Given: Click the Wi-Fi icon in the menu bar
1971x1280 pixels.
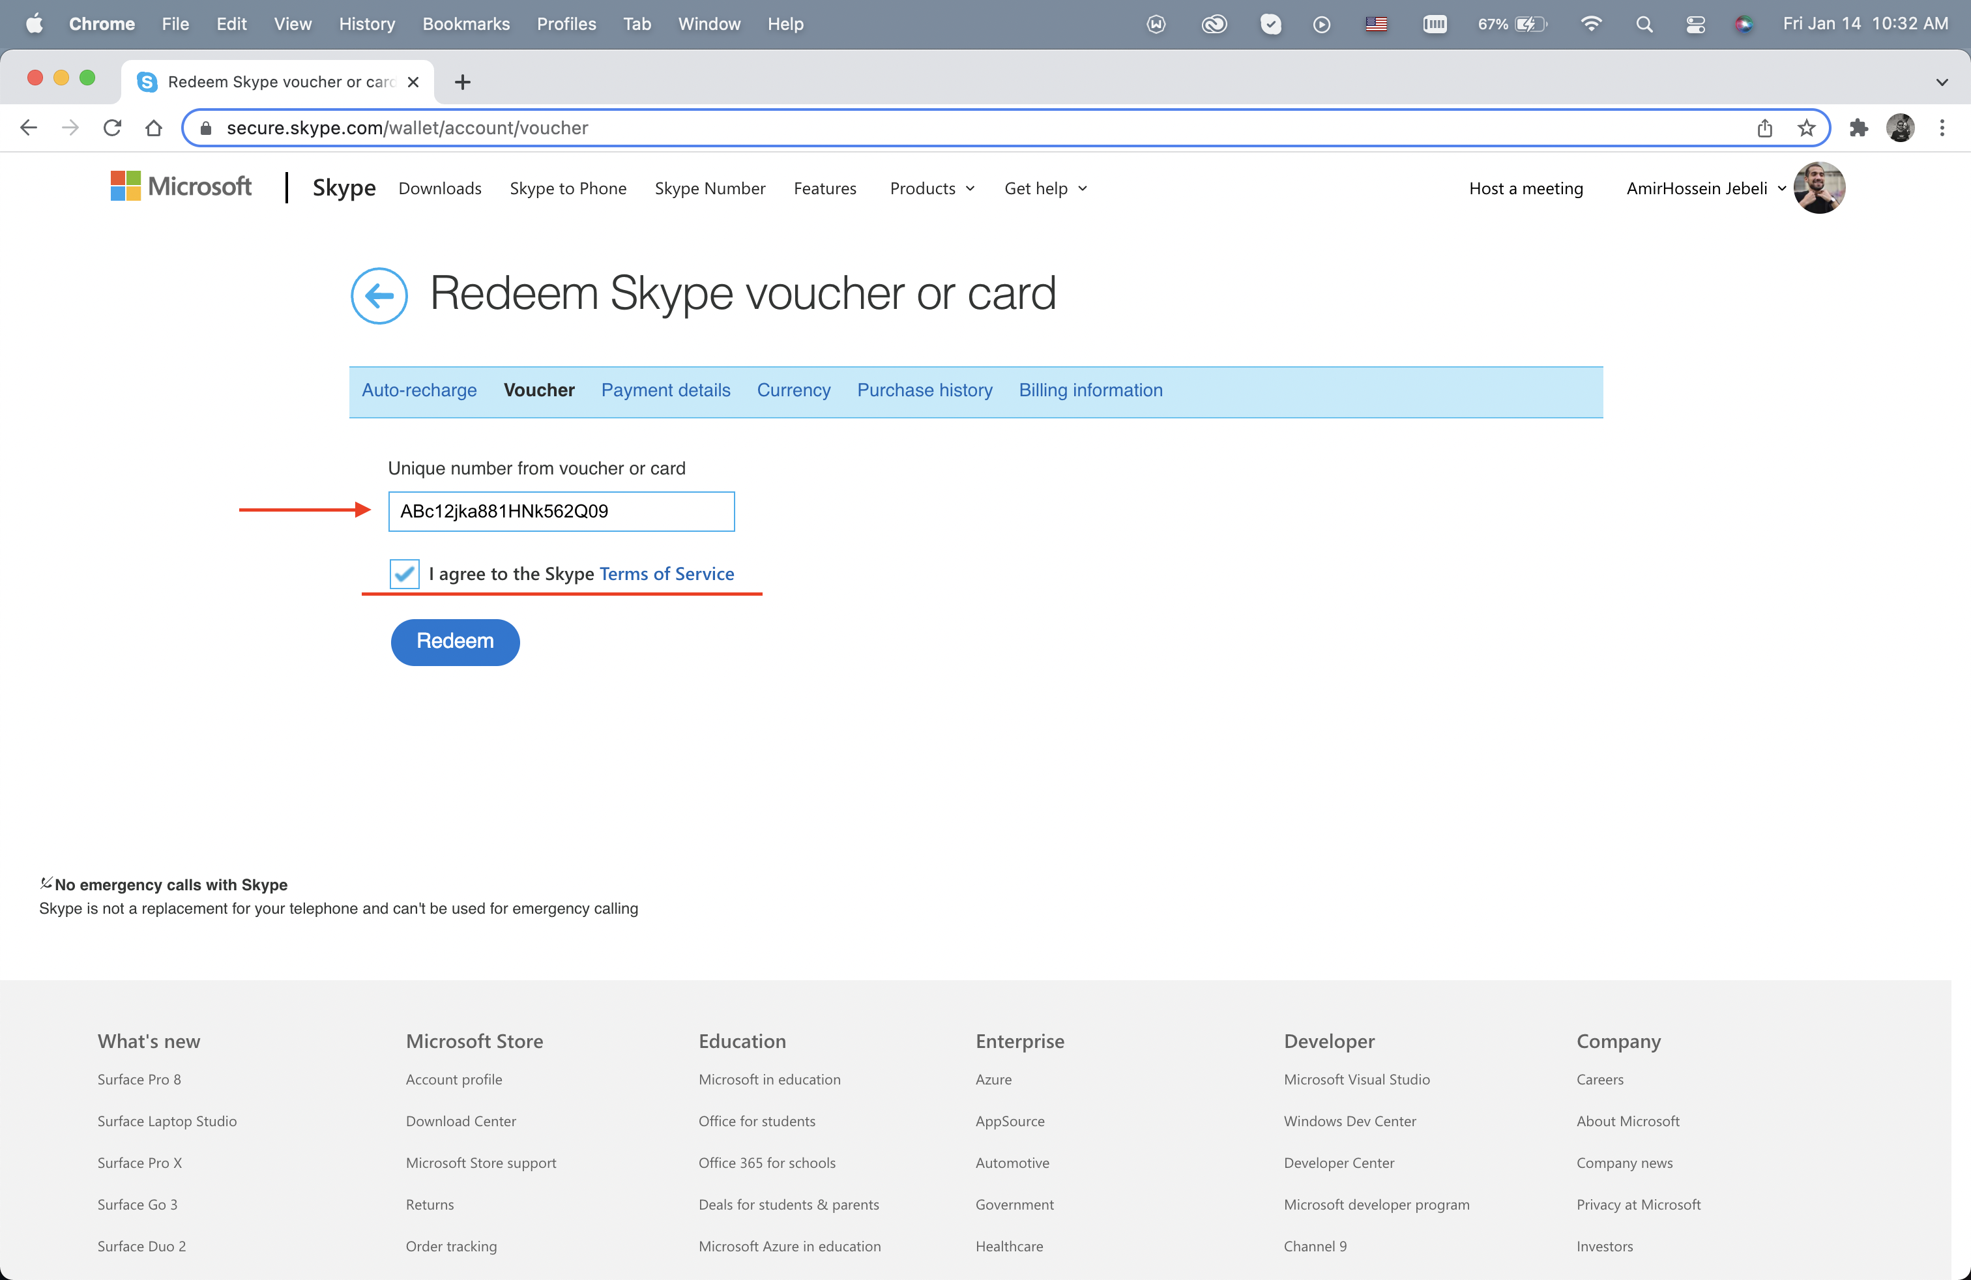Looking at the screenshot, I should coord(1590,24).
